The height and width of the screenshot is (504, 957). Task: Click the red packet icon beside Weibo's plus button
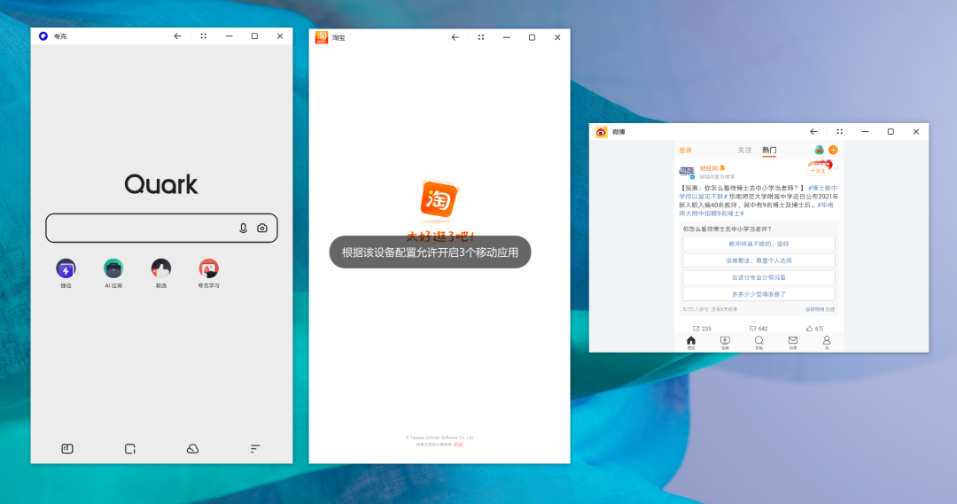click(819, 150)
